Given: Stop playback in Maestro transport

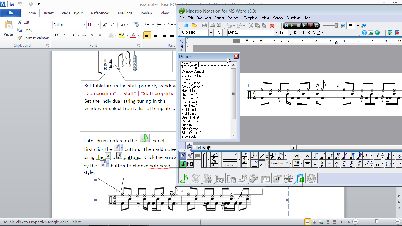Looking at the screenshot, I should click(x=298, y=26).
